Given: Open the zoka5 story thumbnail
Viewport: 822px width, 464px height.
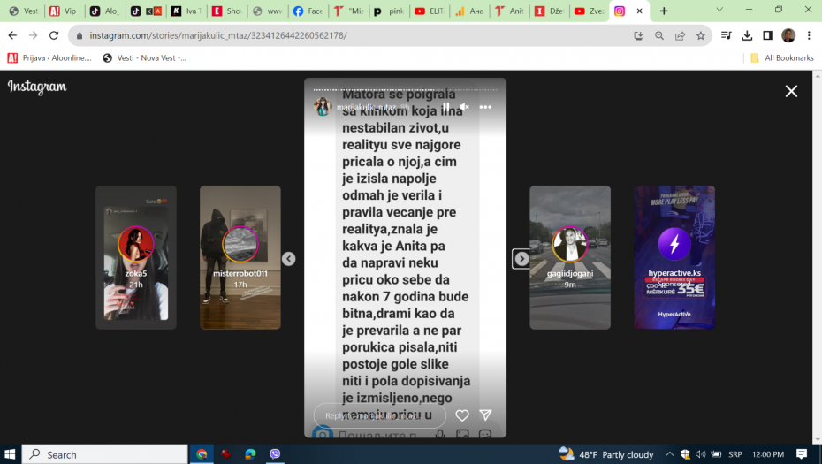Looking at the screenshot, I should tap(136, 257).
